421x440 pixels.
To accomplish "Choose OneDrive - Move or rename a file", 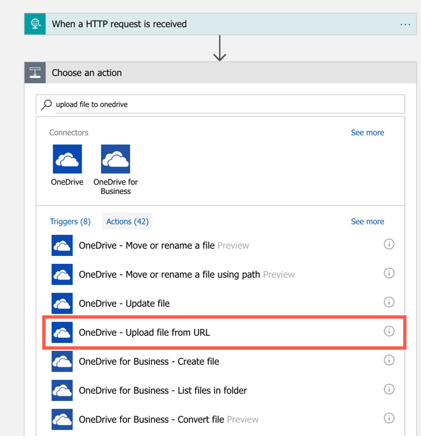I will coord(146,245).
